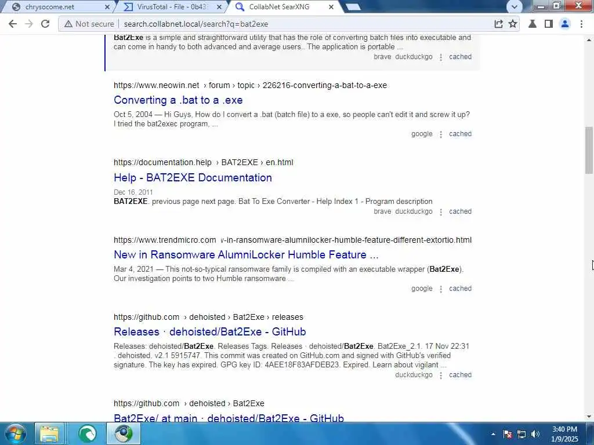Image resolution: width=594 pixels, height=445 pixels.
Task: Open the volume speaker tray icon
Action: [535, 435]
